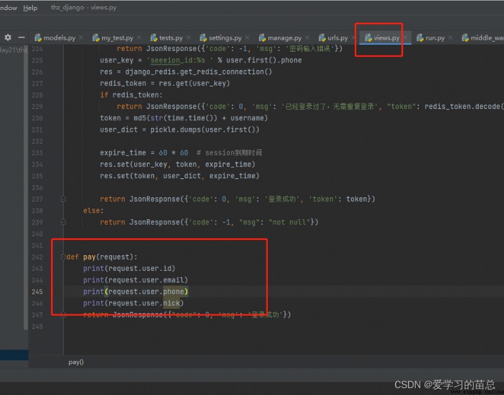Click Python file icon on settings.py tab
The width and height of the screenshot is (504, 395).
click(203, 38)
